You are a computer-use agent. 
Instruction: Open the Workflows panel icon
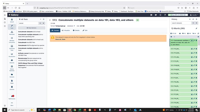coord(12,33)
